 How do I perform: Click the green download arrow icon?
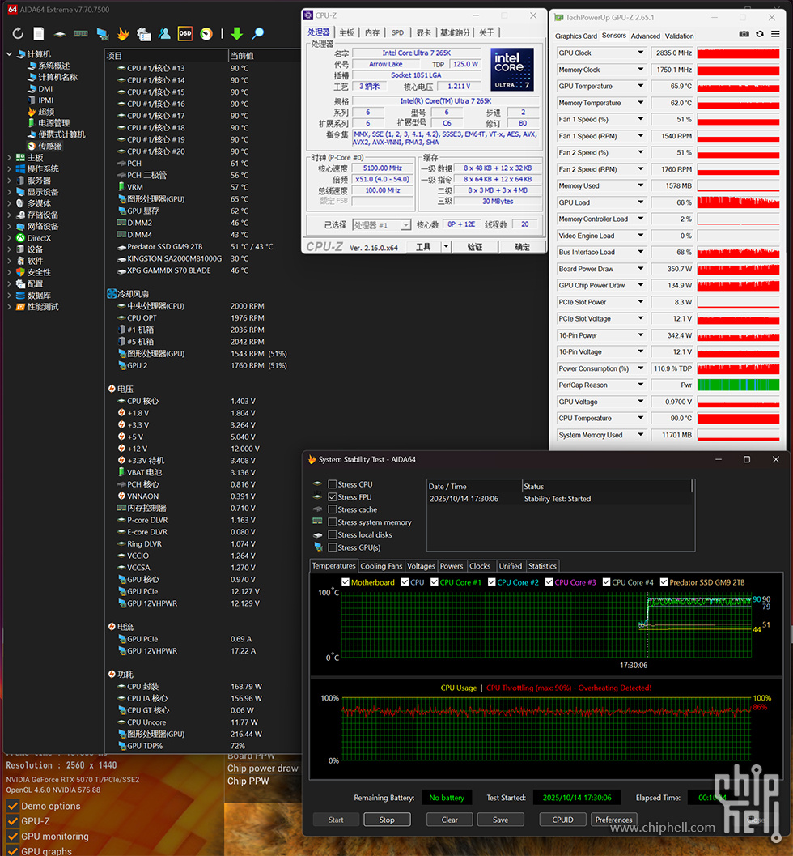pyautogui.click(x=236, y=33)
